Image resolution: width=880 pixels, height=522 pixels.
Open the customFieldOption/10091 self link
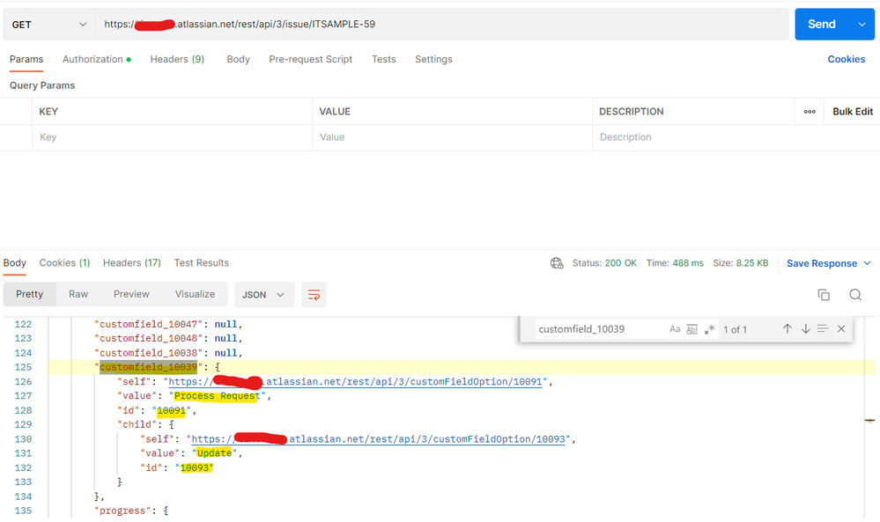(x=355, y=382)
